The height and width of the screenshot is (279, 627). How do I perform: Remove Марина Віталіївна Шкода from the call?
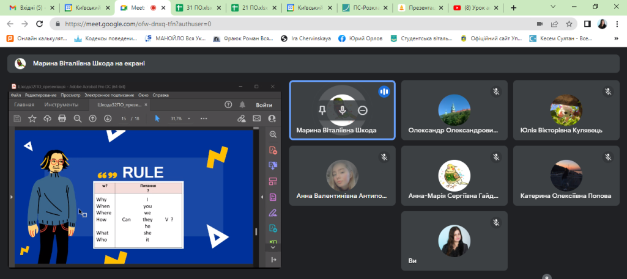[363, 111]
